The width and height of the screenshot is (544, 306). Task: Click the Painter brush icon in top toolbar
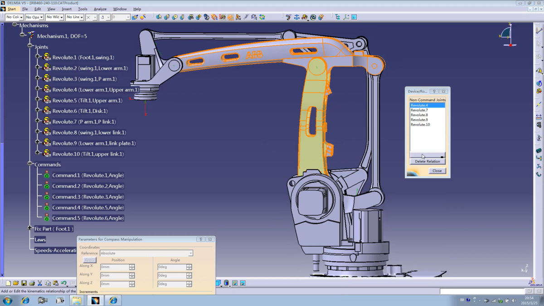pos(135,17)
